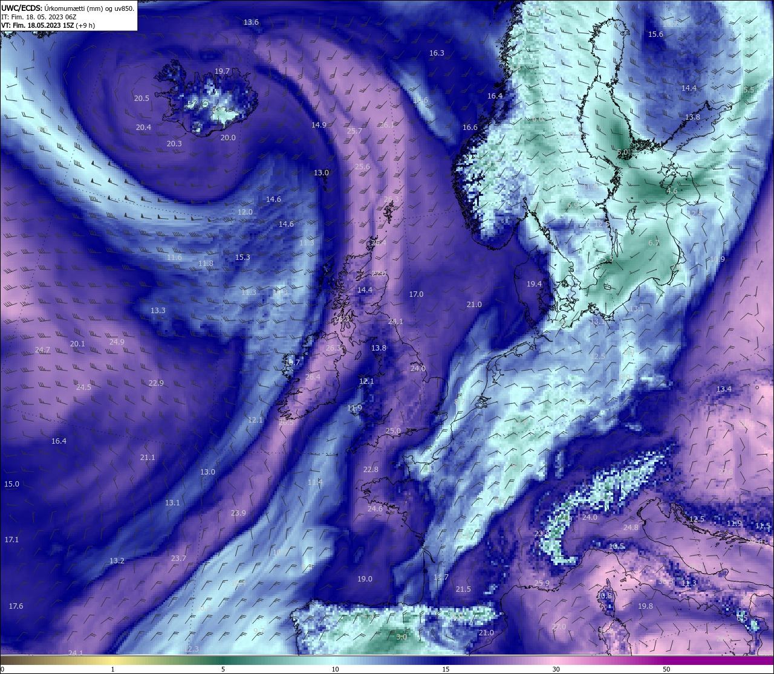Click the colorbar tick label 50
Viewport: 774px width, 674px height.
(666, 669)
